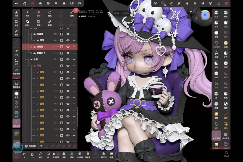This screenshot has height=162, width=243.
Task: Click the 检查器 inspector icon
Action: click(x=88, y=155)
